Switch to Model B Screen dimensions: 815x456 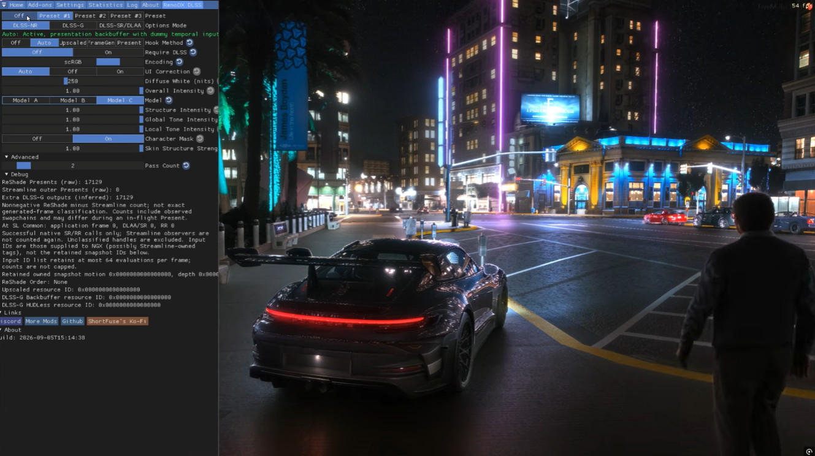pos(72,100)
